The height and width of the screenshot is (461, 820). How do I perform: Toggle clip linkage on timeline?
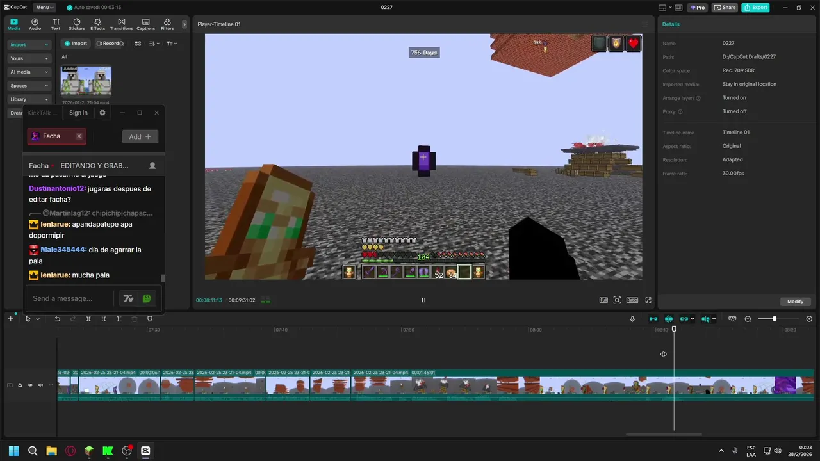coord(684,319)
